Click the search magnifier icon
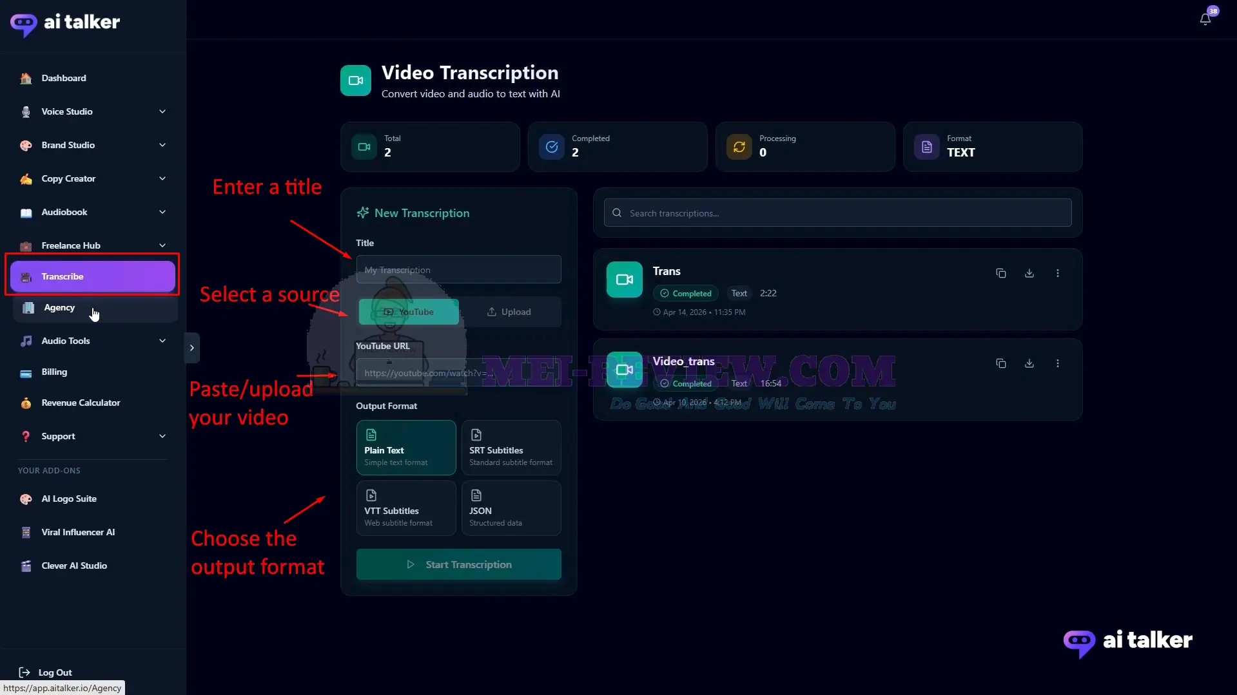Screen dimensions: 1237x695 [617, 213]
